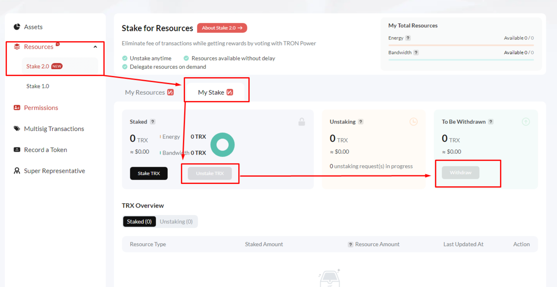This screenshot has width=557, height=287.
Task: Click the Assets pie chart icon
Action: [17, 27]
